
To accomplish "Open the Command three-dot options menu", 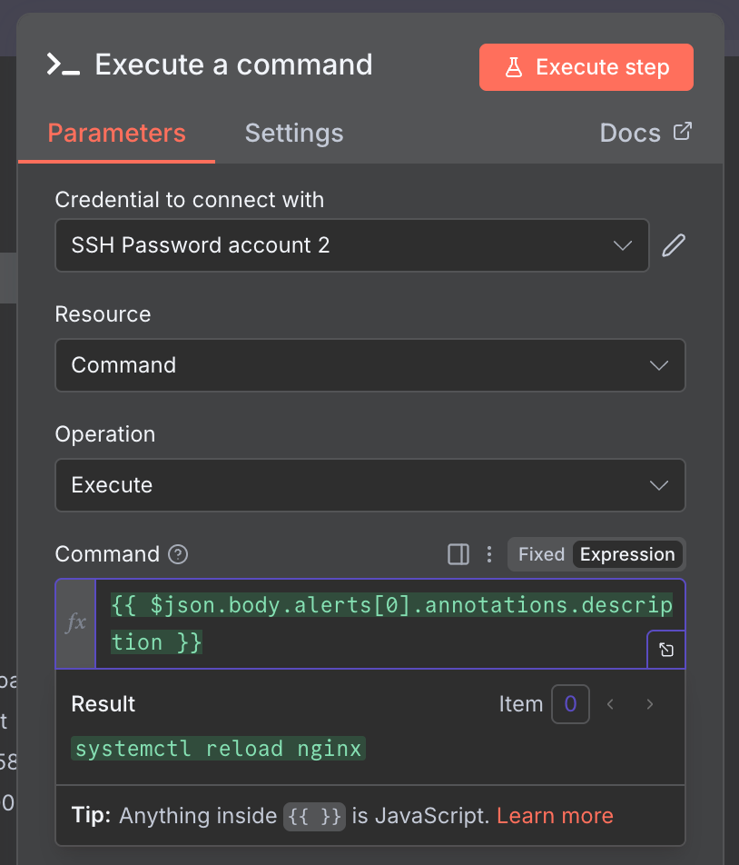I will (x=489, y=554).
